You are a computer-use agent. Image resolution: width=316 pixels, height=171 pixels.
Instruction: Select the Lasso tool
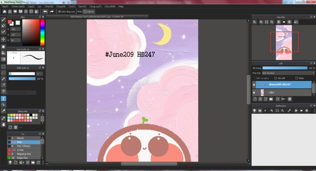coord(3,73)
